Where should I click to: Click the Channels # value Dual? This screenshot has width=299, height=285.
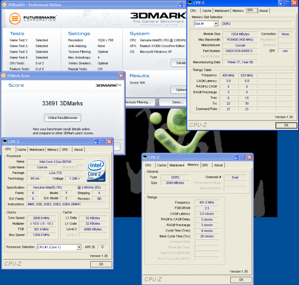(235, 177)
